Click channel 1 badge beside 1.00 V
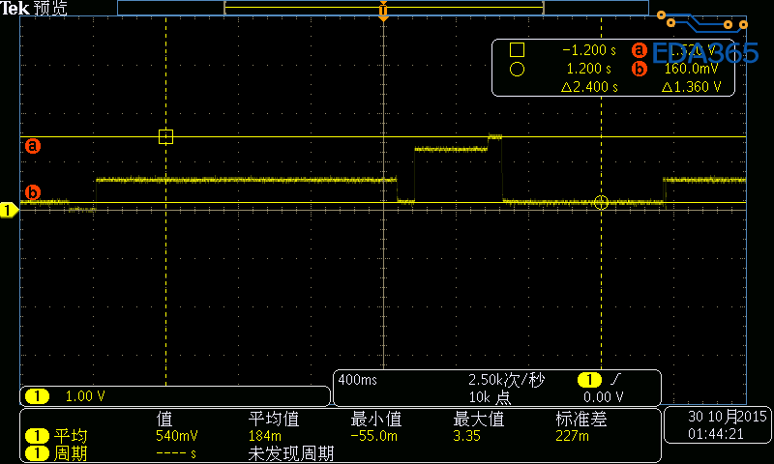This screenshot has width=774, height=464. (x=37, y=396)
